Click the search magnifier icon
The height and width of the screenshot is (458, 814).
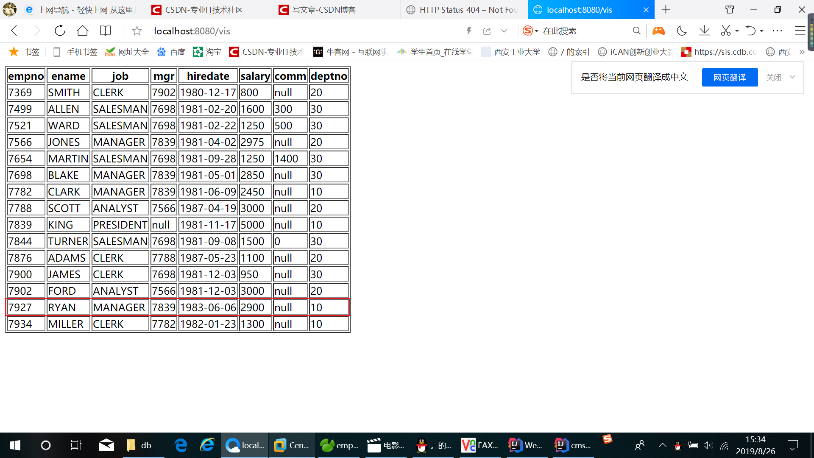(x=636, y=31)
